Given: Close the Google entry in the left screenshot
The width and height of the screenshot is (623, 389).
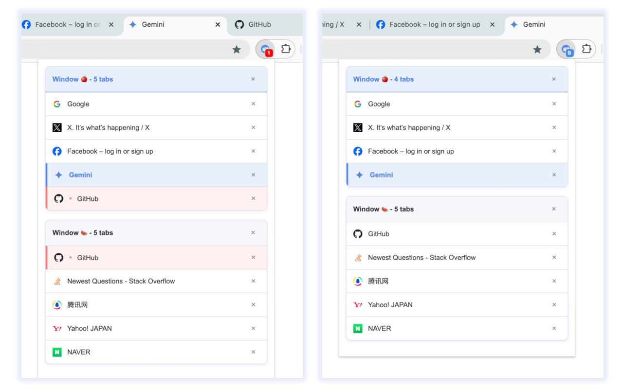Looking at the screenshot, I should [x=253, y=104].
